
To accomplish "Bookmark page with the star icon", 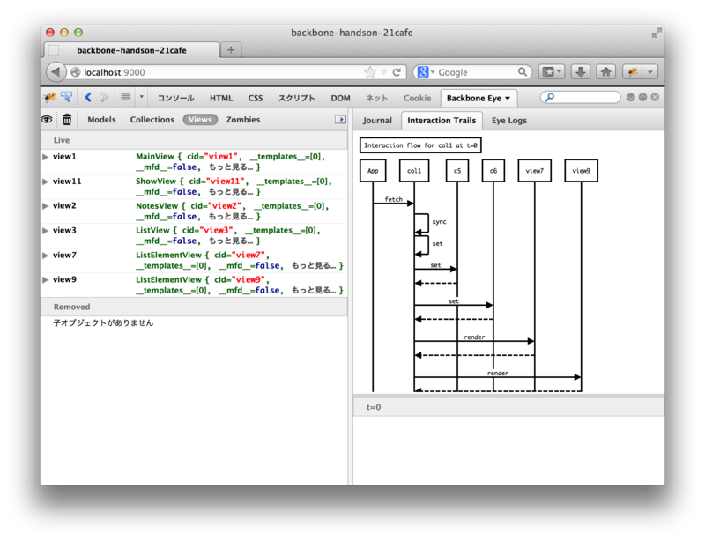I will pyautogui.click(x=369, y=72).
